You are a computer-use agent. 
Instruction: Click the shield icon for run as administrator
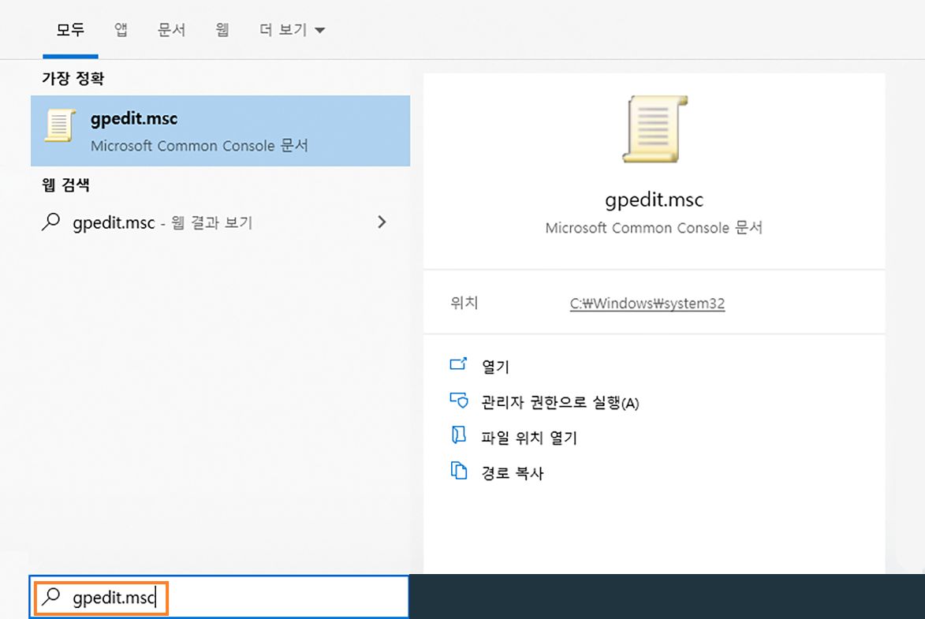459,400
